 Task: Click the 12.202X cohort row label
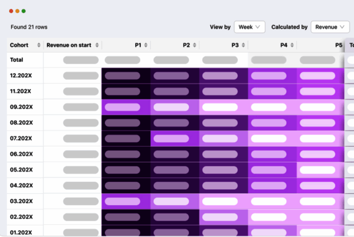pyautogui.click(x=21, y=76)
